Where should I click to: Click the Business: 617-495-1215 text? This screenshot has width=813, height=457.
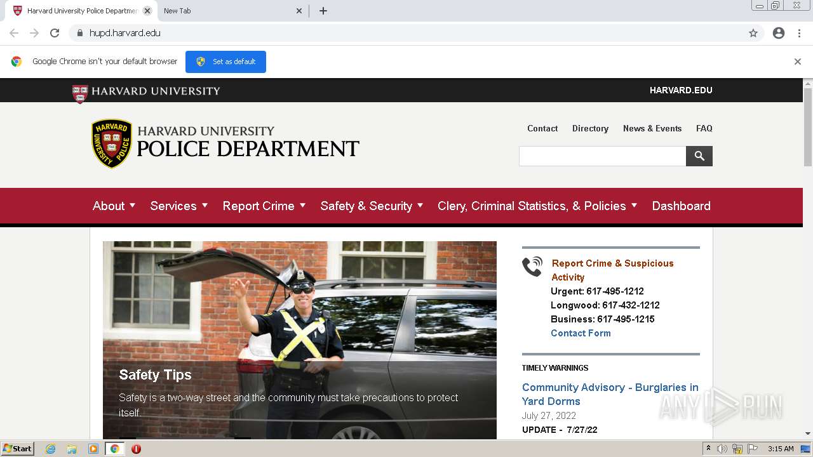point(603,319)
